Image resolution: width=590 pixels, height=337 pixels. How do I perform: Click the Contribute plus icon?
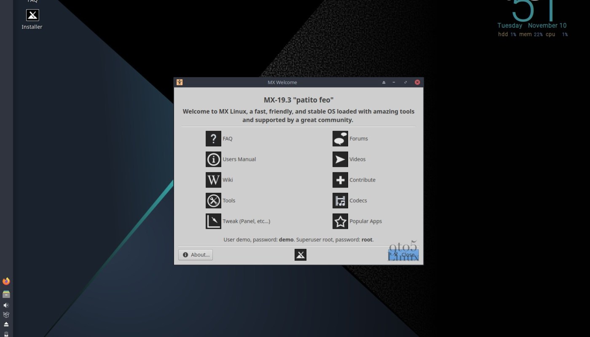(x=340, y=180)
